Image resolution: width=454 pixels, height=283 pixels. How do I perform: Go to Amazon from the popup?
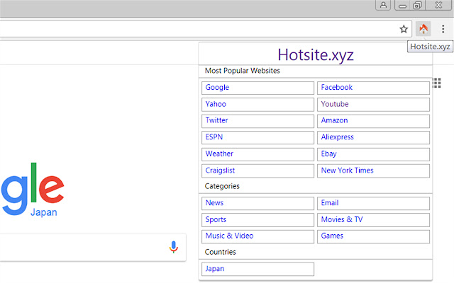pyautogui.click(x=373, y=121)
